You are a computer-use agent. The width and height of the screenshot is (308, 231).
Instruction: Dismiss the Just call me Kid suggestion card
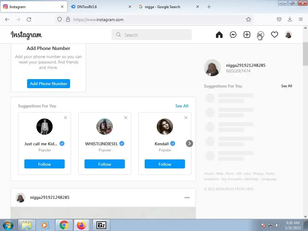(66, 118)
